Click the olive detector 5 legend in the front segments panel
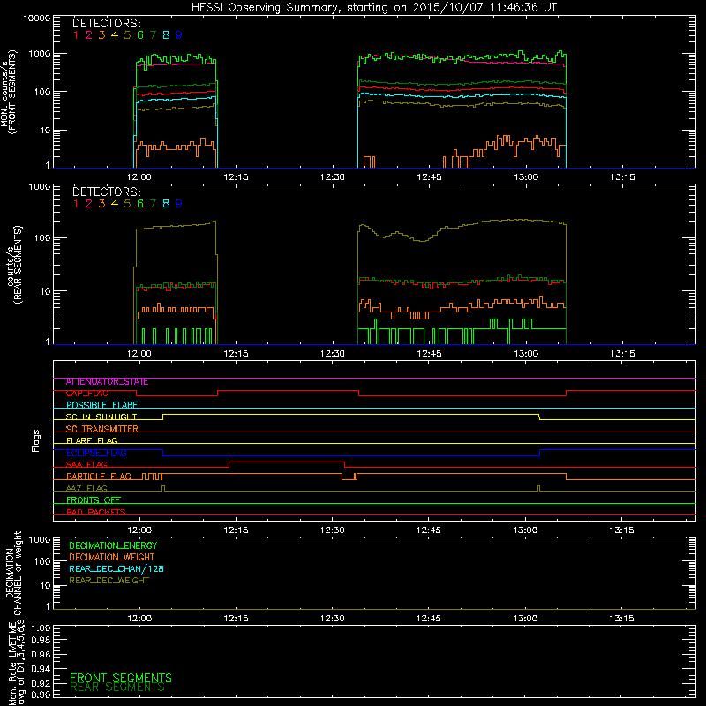This screenshot has width=706, height=706. 127,34
